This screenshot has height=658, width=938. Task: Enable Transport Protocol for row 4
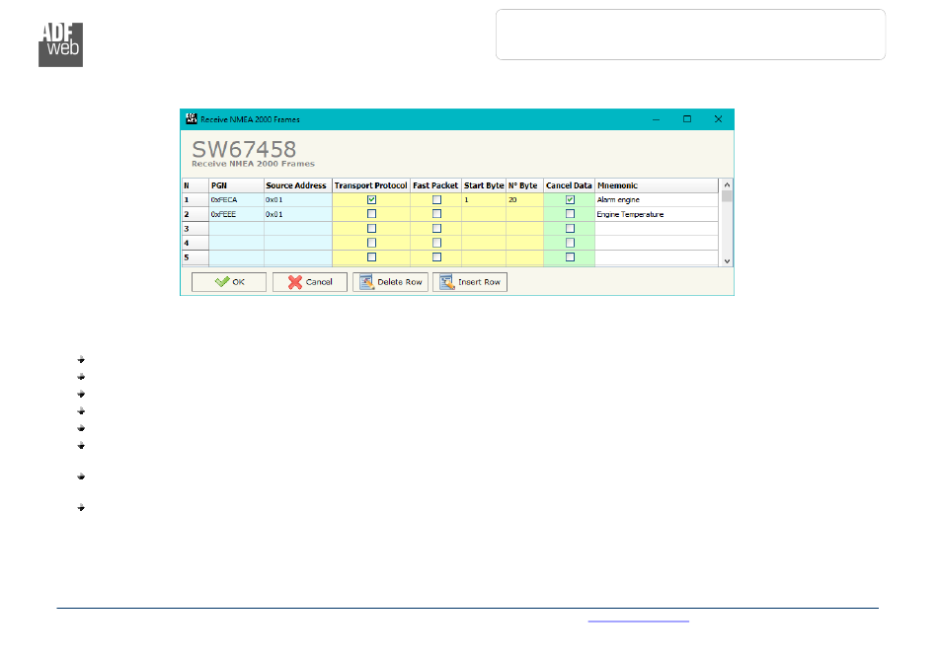(371, 243)
